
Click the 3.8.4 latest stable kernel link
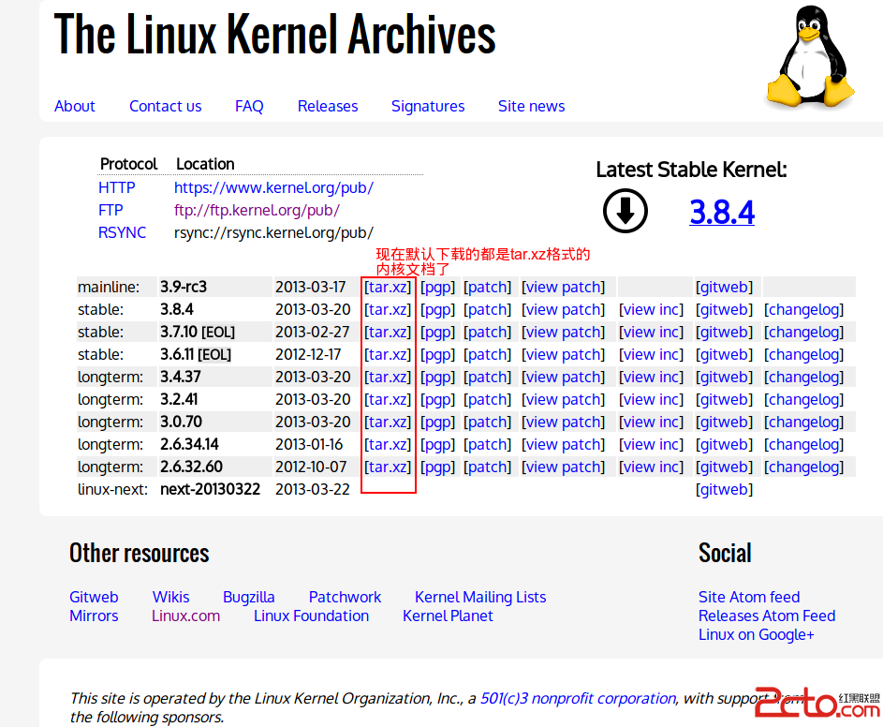722,212
